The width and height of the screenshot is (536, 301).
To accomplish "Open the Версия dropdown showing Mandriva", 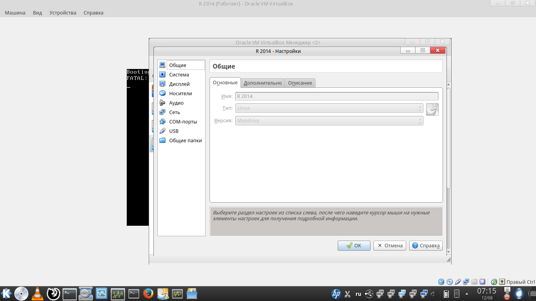I will click(329, 121).
